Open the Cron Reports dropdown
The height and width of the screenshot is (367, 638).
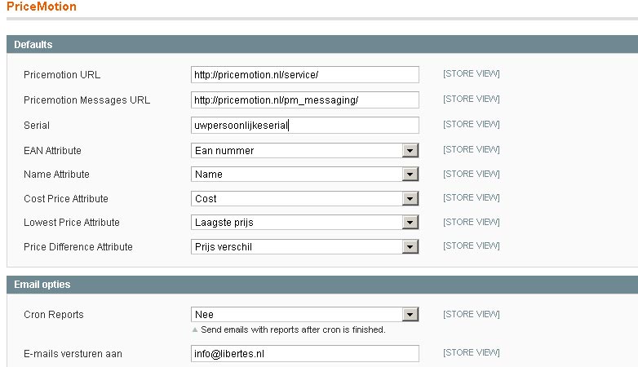[305, 315]
